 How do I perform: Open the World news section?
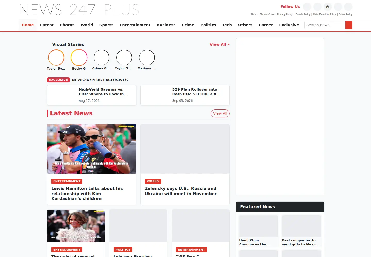tap(87, 25)
